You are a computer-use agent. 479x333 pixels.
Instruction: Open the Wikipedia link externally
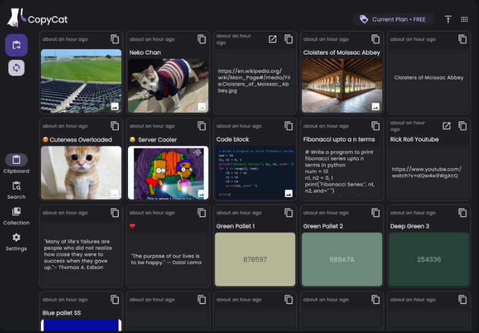point(272,40)
